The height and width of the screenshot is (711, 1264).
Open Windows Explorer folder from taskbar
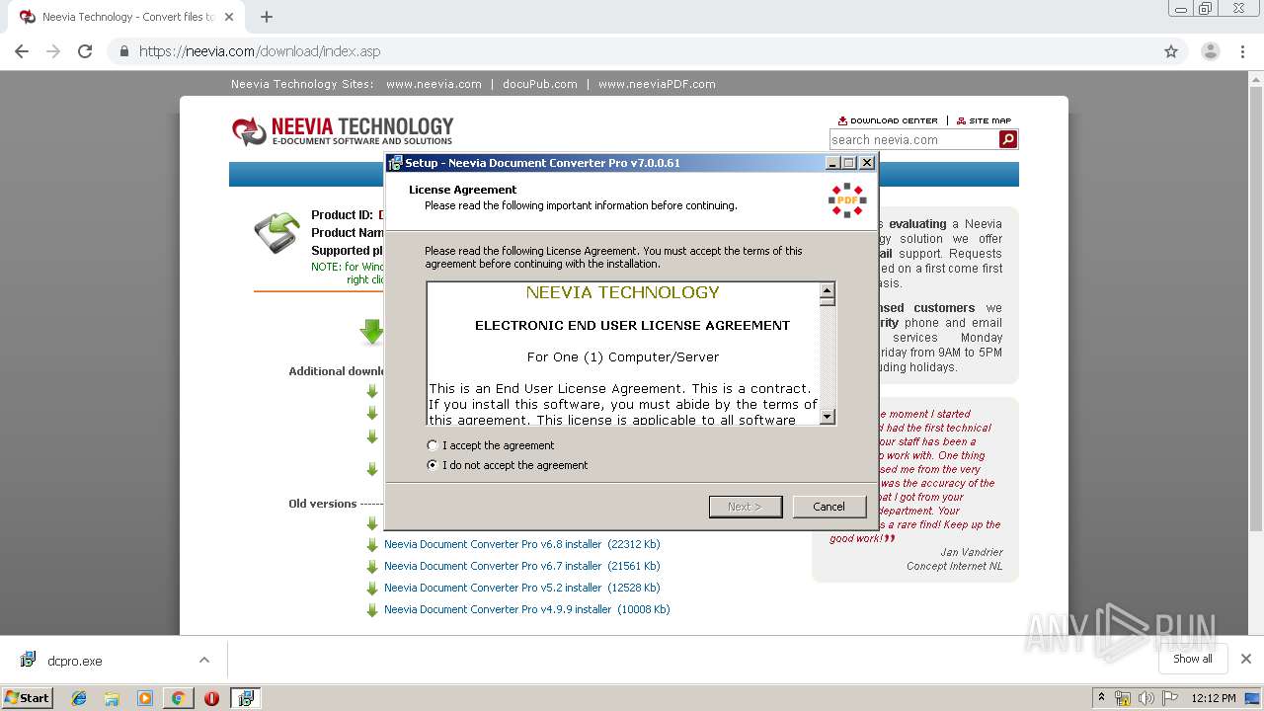[x=112, y=698]
